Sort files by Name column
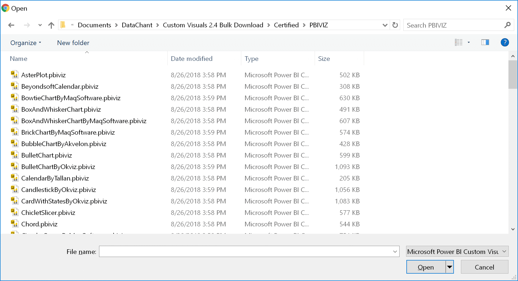 (x=19, y=59)
